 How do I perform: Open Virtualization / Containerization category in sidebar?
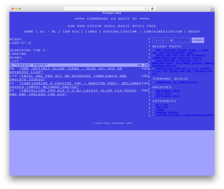pos(184,115)
